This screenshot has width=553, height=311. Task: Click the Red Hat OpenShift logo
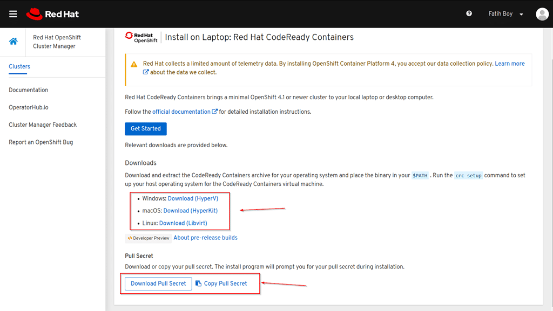click(x=141, y=37)
